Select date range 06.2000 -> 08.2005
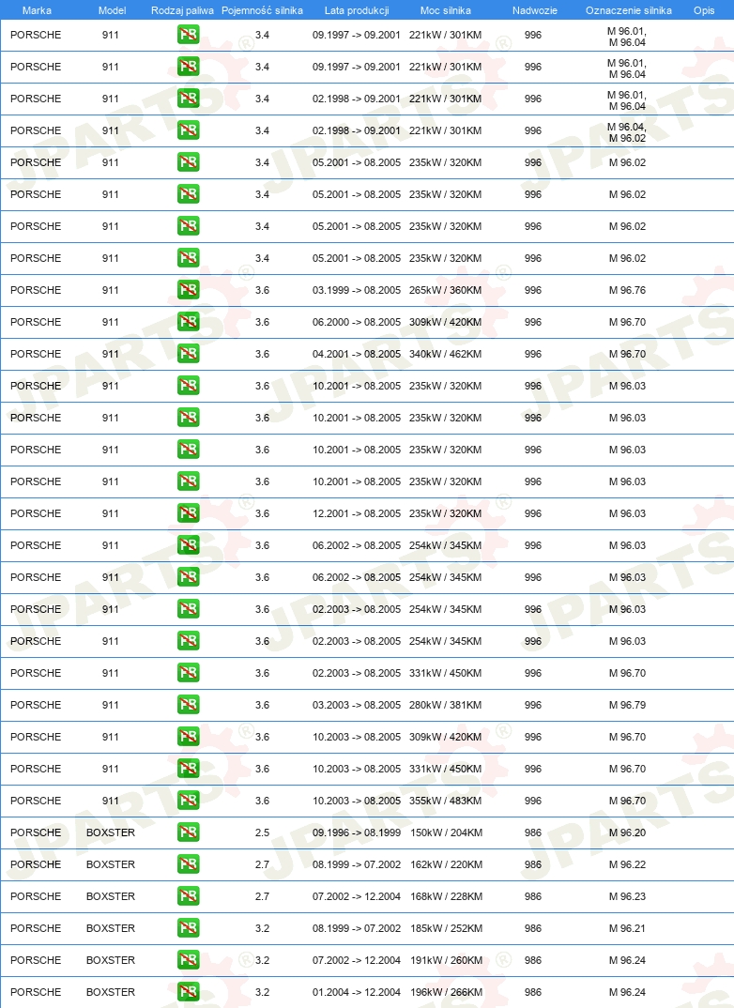The height and width of the screenshot is (1008, 734). pos(357,322)
